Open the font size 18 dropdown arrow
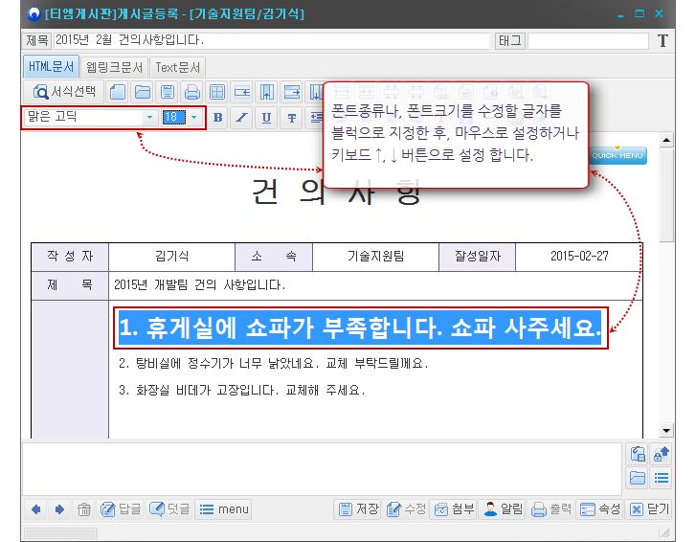 point(194,117)
